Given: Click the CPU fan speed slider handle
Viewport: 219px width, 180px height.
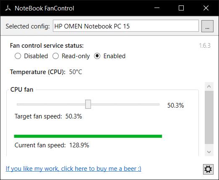Looking at the screenshot, I should 88,104.
